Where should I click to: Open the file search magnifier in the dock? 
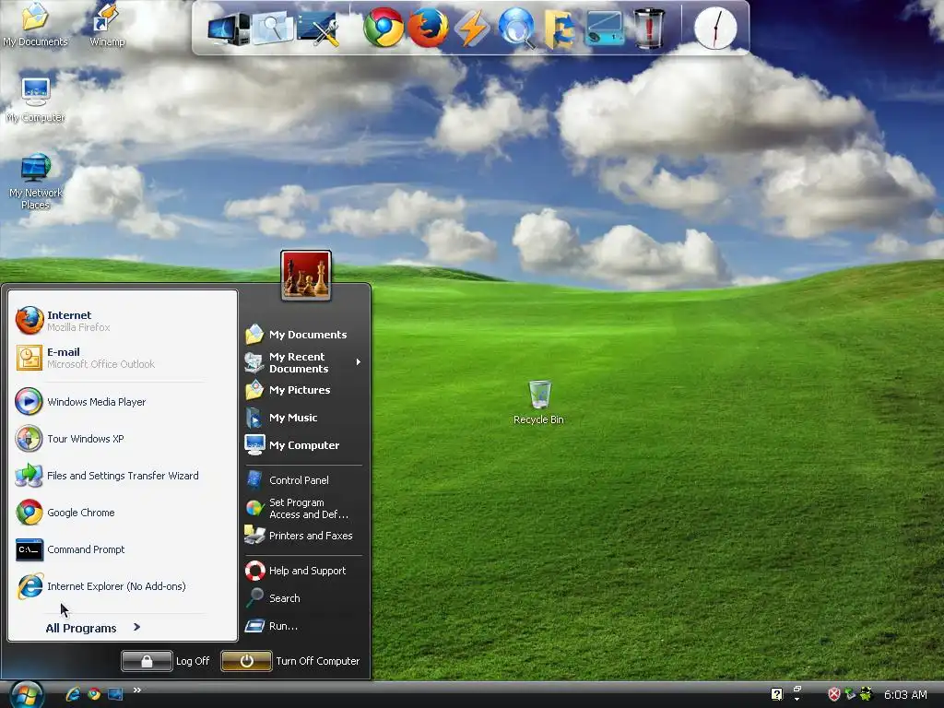pyautogui.click(x=272, y=29)
